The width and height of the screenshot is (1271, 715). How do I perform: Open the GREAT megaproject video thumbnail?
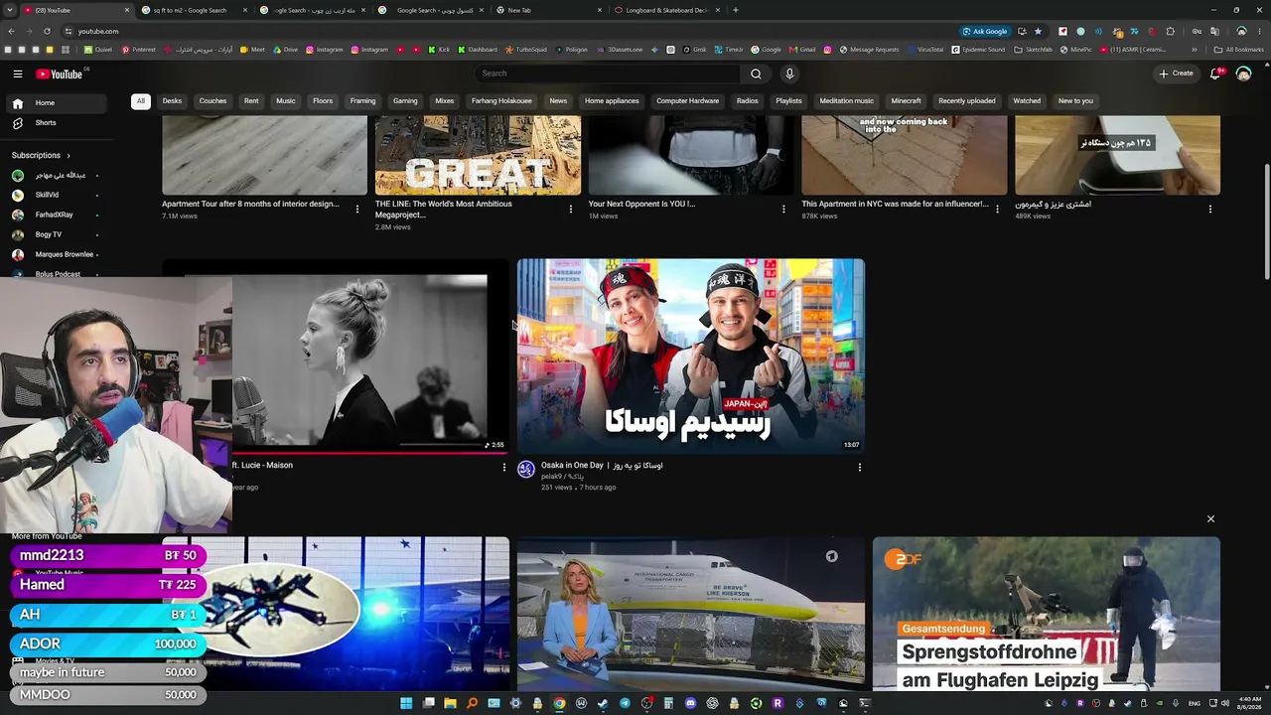(478, 155)
